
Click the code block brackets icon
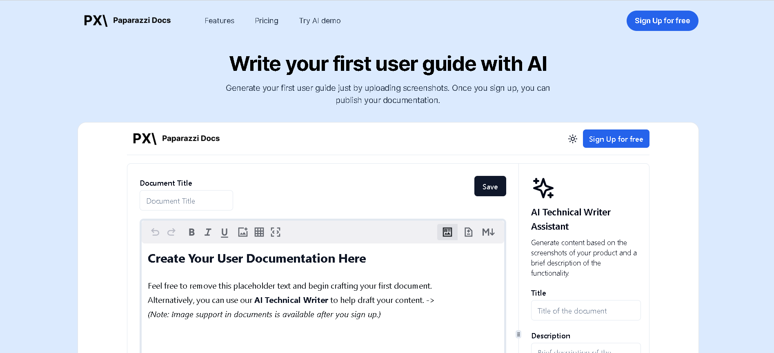pos(276,232)
